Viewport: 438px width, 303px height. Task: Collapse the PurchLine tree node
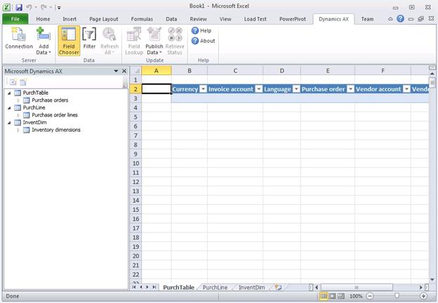click(x=9, y=108)
